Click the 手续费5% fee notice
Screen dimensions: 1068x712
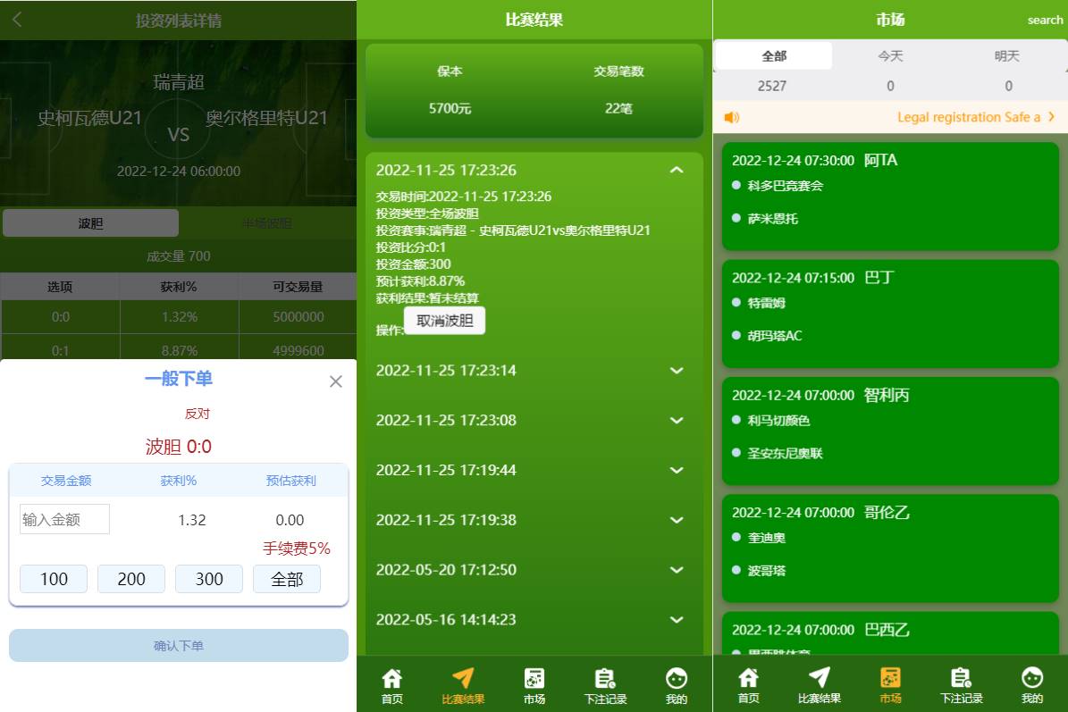click(x=297, y=549)
